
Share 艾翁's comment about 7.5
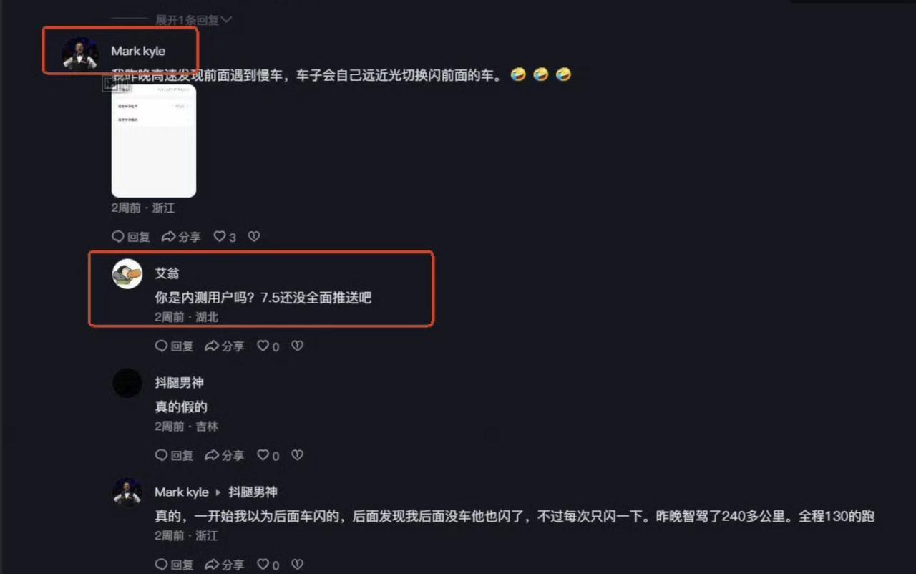tap(225, 346)
